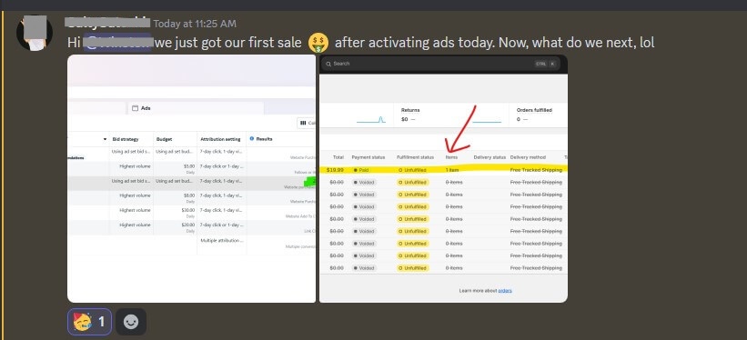The height and width of the screenshot is (340, 747).
Task: Click the Fulfillment status column header
Action: click(x=416, y=157)
